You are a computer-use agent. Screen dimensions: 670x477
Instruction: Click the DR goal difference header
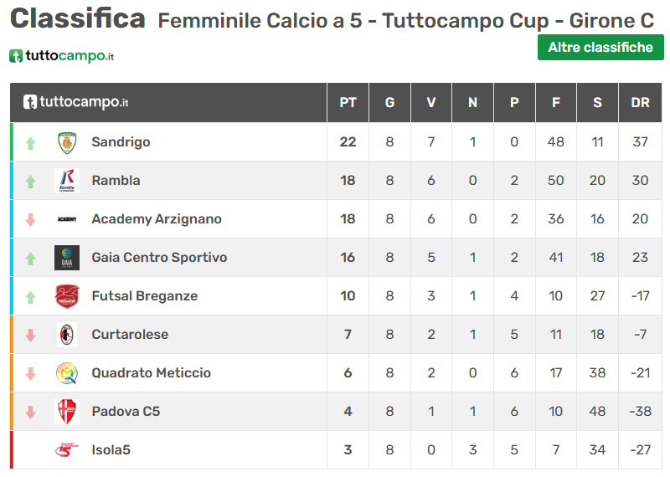(x=641, y=103)
